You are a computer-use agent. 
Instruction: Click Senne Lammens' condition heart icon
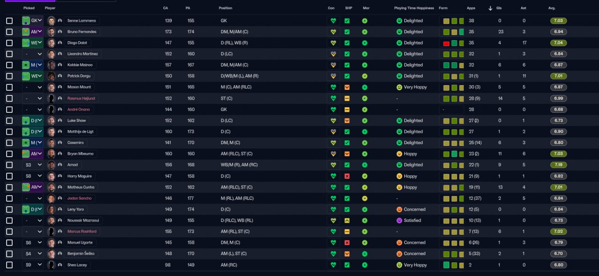333,21
